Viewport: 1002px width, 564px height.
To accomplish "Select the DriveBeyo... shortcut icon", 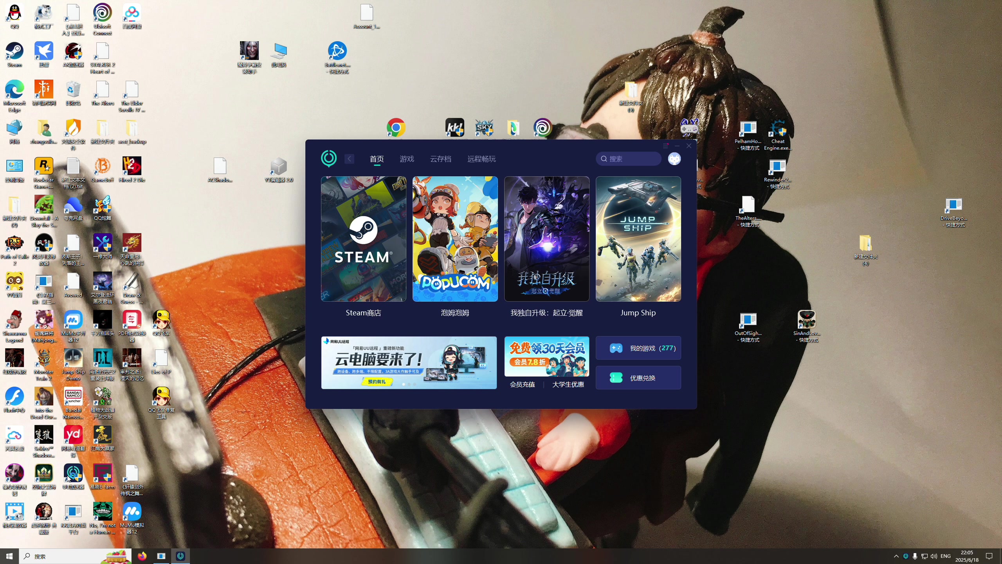I will (x=953, y=211).
